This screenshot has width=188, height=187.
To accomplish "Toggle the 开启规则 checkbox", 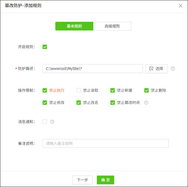I will tap(45, 47).
